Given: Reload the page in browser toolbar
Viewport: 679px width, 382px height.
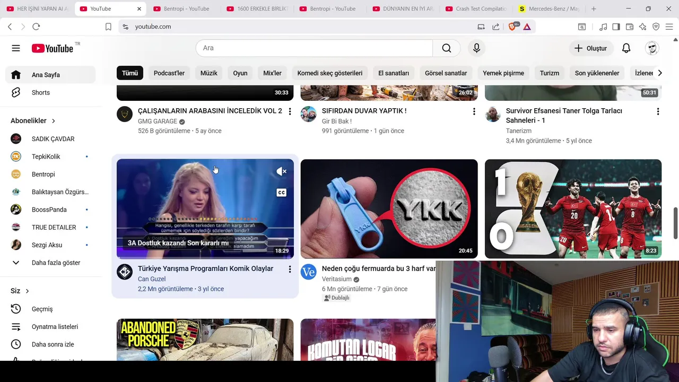Looking at the screenshot, I should click(36, 27).
